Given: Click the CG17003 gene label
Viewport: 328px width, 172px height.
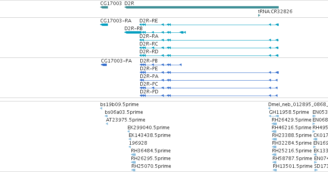Looking at the screenshot, I should (111, 3).
